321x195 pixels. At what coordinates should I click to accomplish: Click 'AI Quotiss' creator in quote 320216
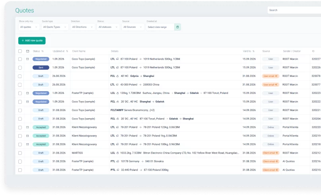click(x=289, y=162)
